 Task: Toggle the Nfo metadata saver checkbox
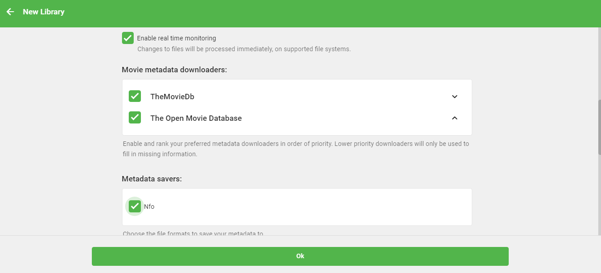[135, 206]
